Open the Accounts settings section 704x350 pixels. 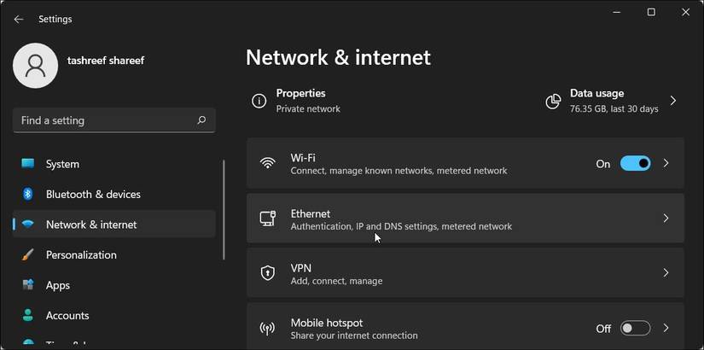click(x=67, y=315)
